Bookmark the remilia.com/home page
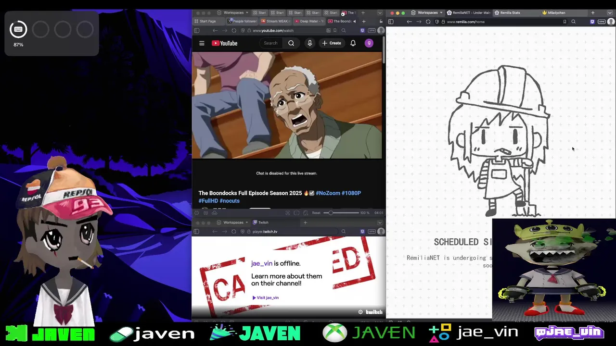Image resolution: width=616 pixels, height=346 pixels. (x=565, y=22)
